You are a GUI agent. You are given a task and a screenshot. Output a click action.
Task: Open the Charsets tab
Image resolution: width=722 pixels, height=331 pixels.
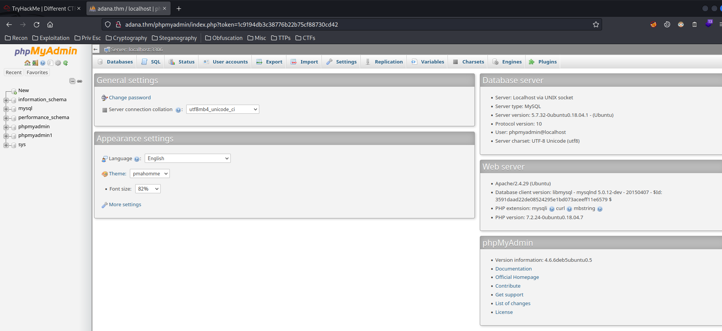pyautogui.click(x=468, y=62)
